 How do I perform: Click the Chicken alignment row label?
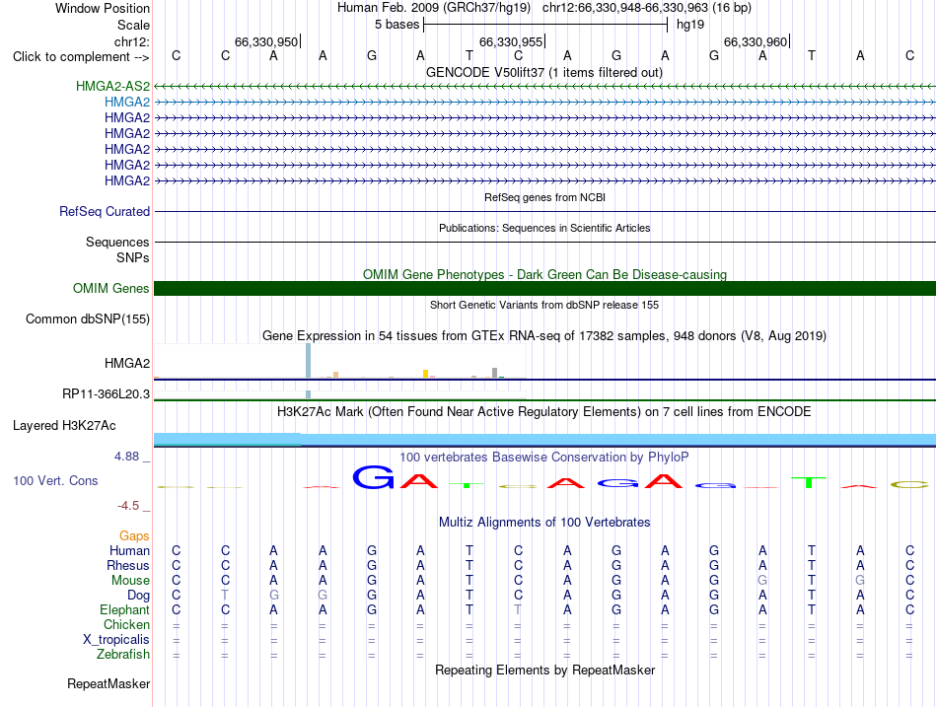point(126,625)
